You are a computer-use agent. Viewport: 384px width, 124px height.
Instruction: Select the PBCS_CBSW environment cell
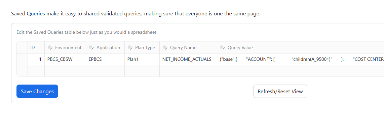click(x=65, y=59)
